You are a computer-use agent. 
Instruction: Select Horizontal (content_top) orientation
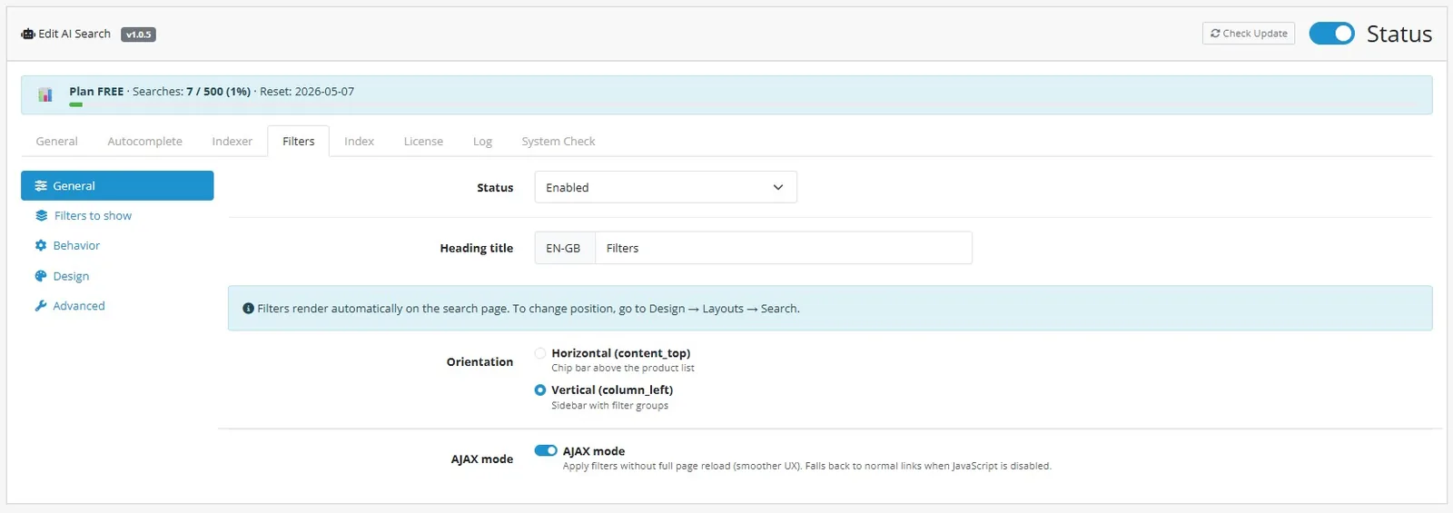pos(540,353)
